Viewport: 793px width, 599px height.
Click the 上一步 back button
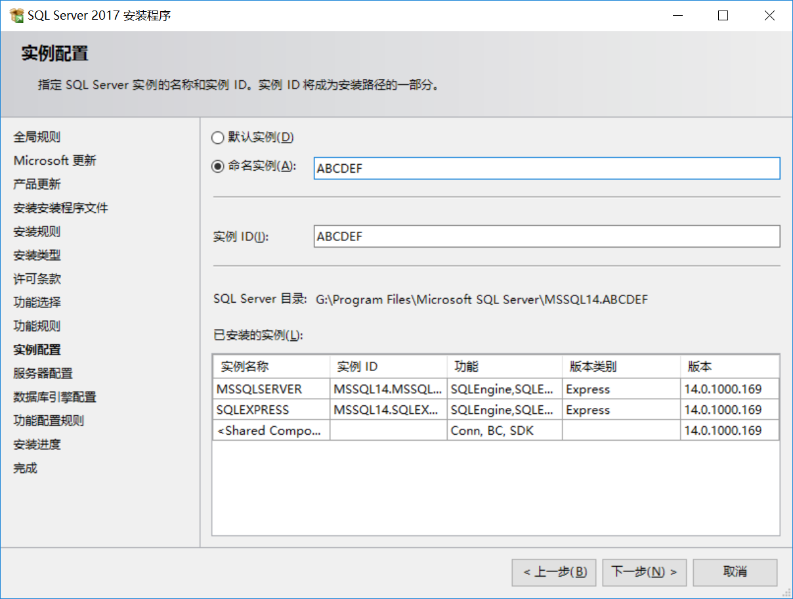click(554, 572)
